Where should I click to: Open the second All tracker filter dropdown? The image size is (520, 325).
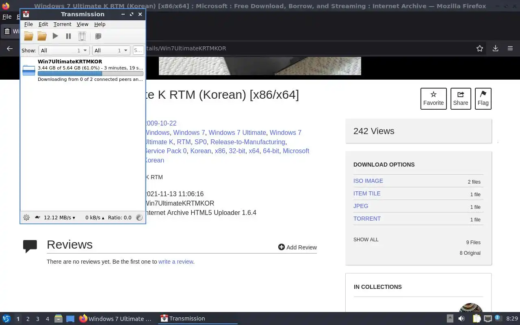click(x=111, y=50)
